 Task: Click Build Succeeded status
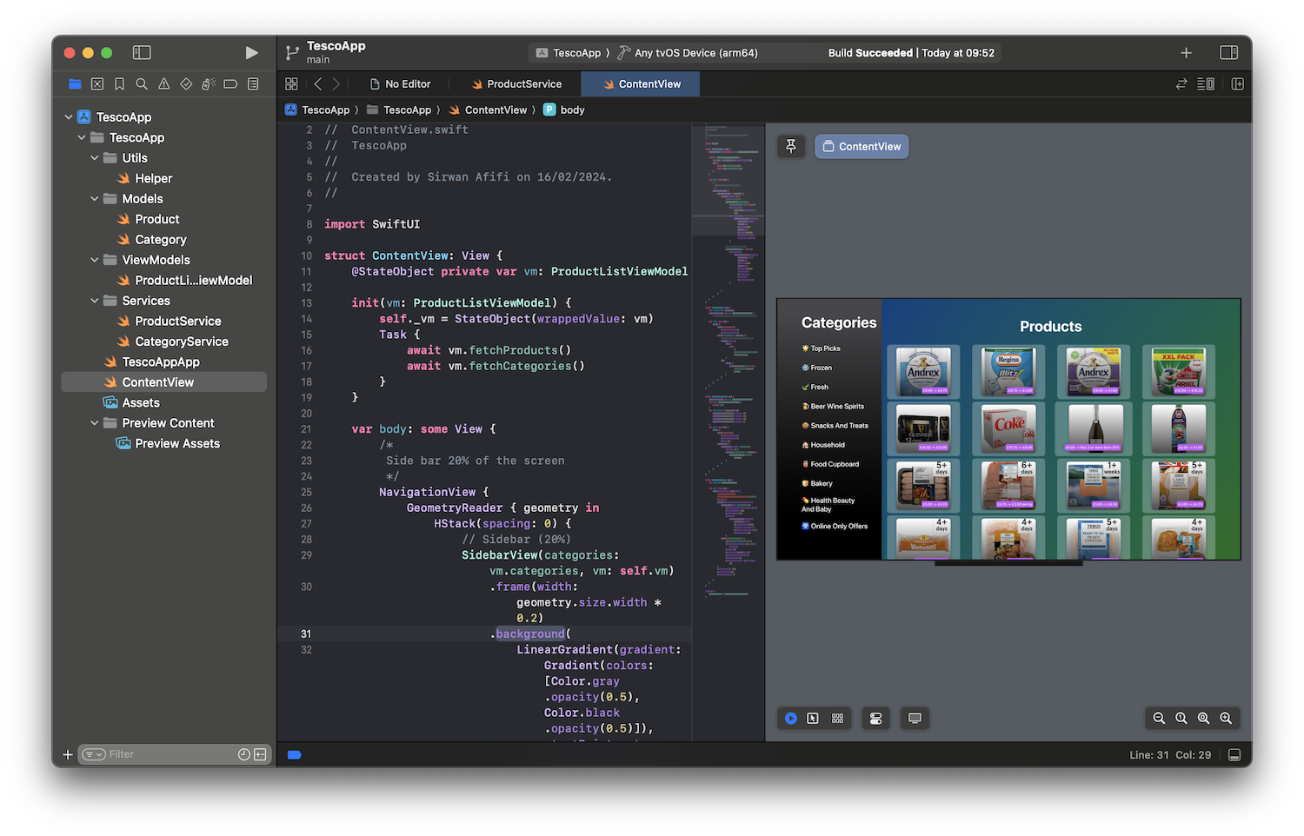pyautogui.click(x=911, y=53)
